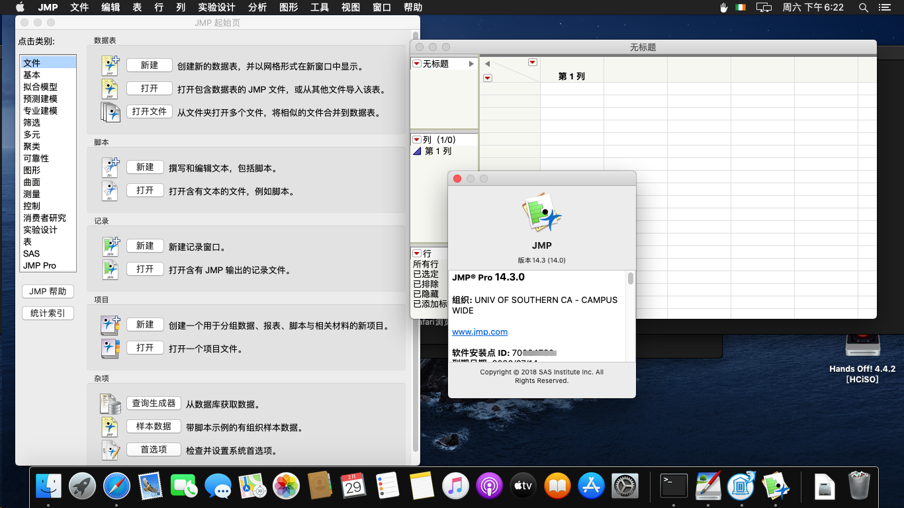Screen dimensions: 904x508
Task: Open red triangle menu for 行 panel
Action: pos(416,253)
